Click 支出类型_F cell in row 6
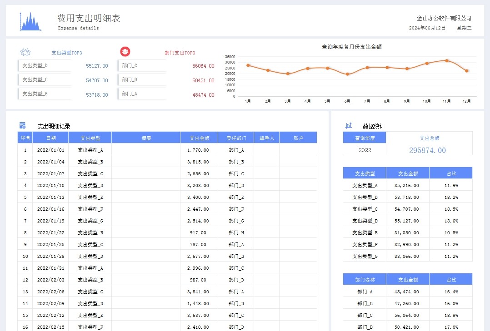The width and height of the screenshot is (490, 331). pyautogui.click(x=90, y=209)
